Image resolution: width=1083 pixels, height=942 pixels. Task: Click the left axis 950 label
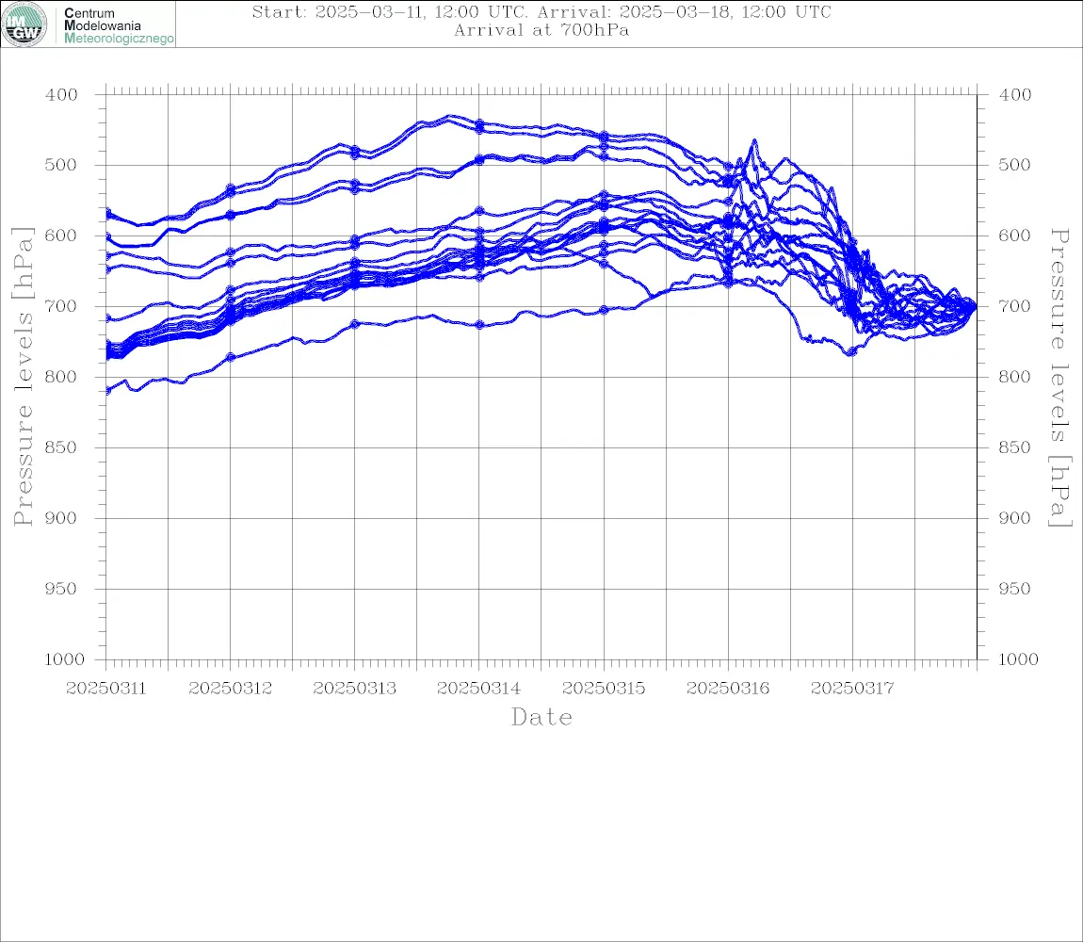point(61,588)
